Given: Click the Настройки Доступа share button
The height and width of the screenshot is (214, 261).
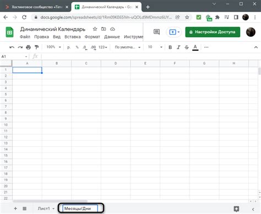Looking at the screenshot, I should click(x=213, y=32).
